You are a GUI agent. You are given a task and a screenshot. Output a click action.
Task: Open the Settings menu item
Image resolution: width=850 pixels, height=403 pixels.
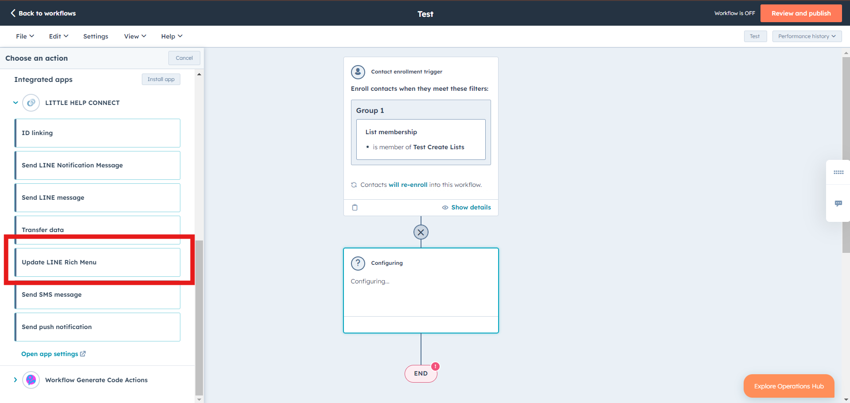(x=96, y=36)
